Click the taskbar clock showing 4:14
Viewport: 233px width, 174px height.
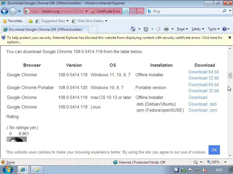coord(219,170)
